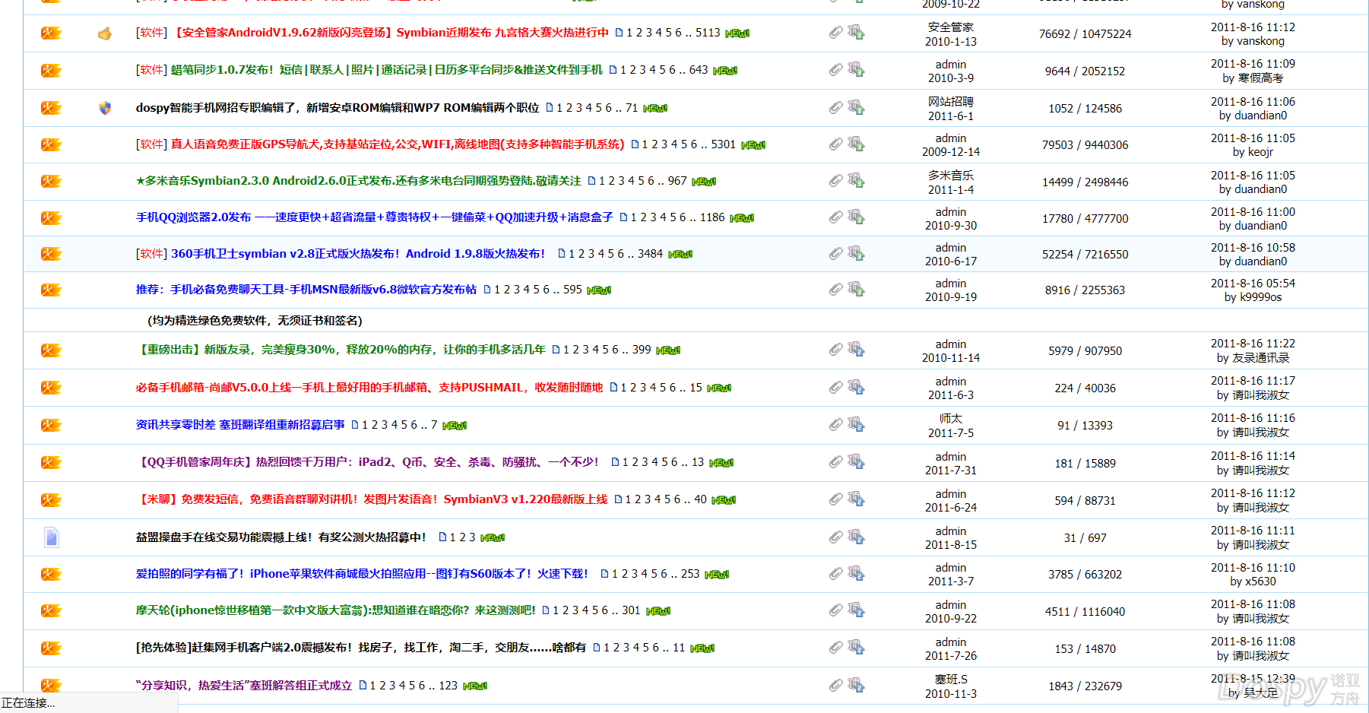The width and height of the screenshot is (1369, 713).
Task: Go to last page 5113 of 安全管家 thread
Action: pos(708,33)
